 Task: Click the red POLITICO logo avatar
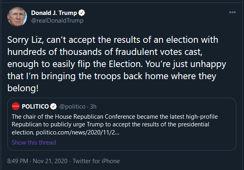click(16, 107)
